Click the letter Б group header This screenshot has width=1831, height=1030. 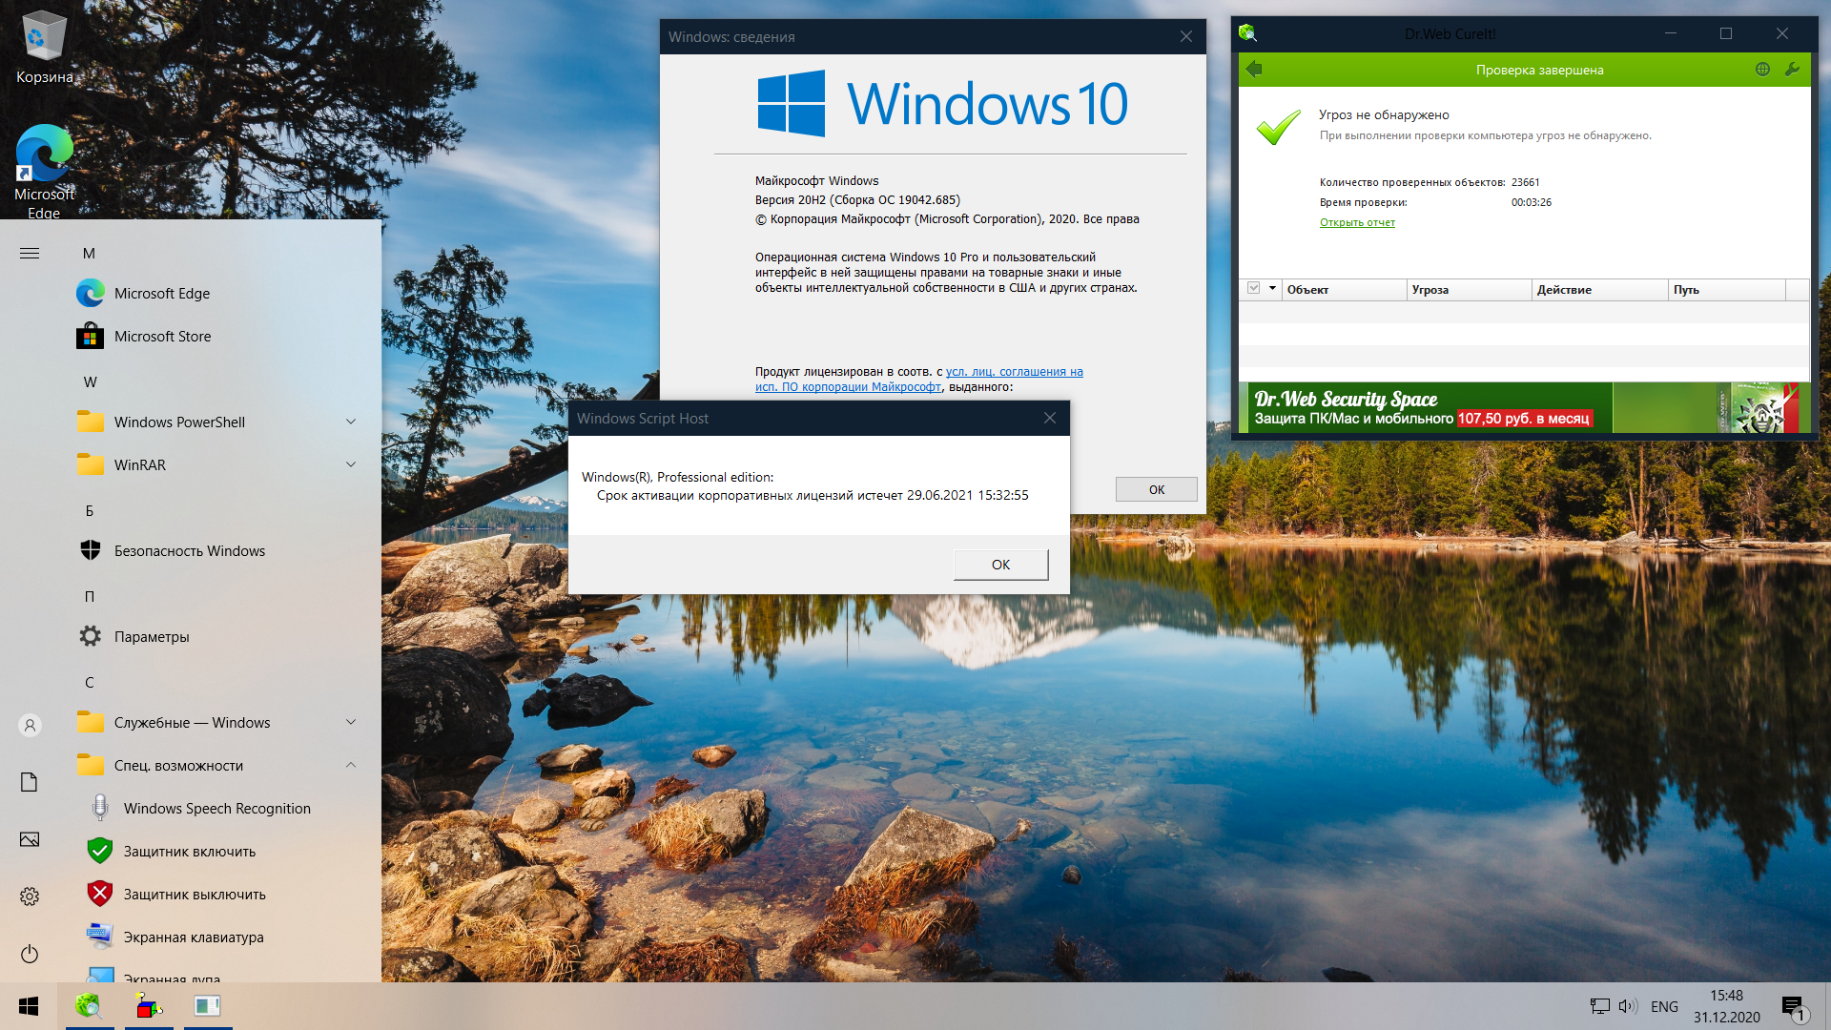click(x=90, y=511)
